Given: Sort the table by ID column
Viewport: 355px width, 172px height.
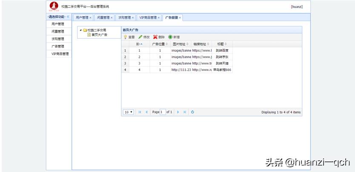Looking at the screenshot, I should [x=139, y=44].
